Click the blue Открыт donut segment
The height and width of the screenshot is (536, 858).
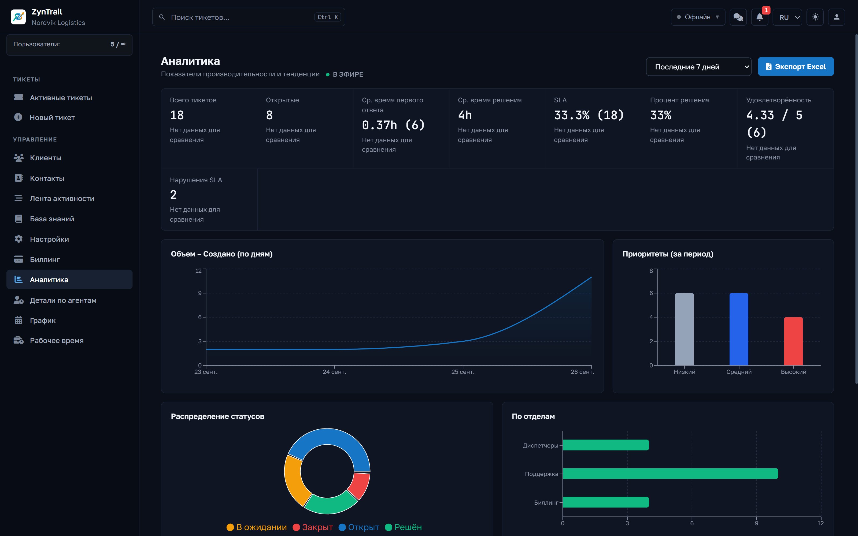click(331, 437)
